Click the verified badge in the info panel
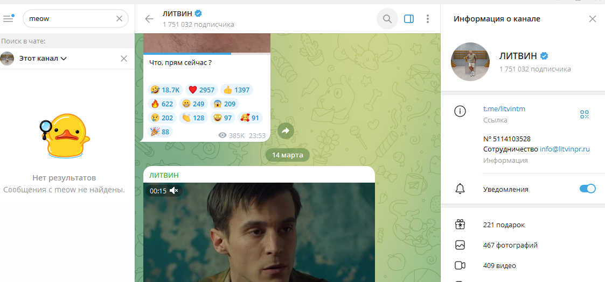Image resolution: width=605 pixels, height=282 pixels. tap(544, 56)
